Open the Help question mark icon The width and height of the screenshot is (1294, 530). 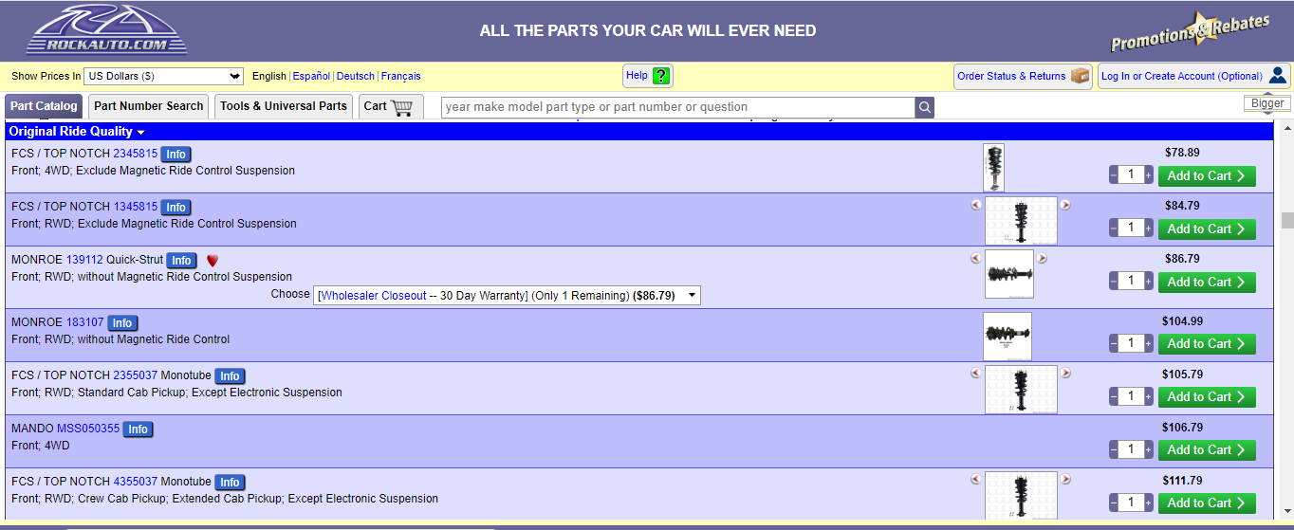coord(661,76)
